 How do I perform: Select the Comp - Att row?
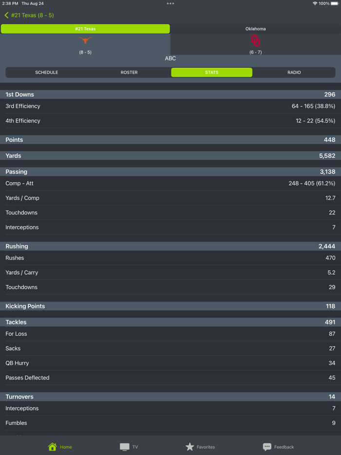tap(170, 183)
